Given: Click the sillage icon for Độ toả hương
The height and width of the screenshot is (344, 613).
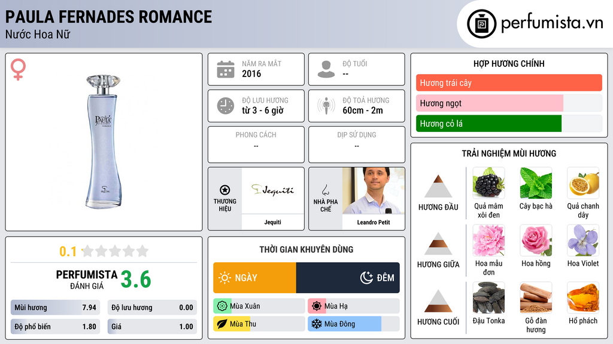Looking at the screenshot, I should click(326, 106).
